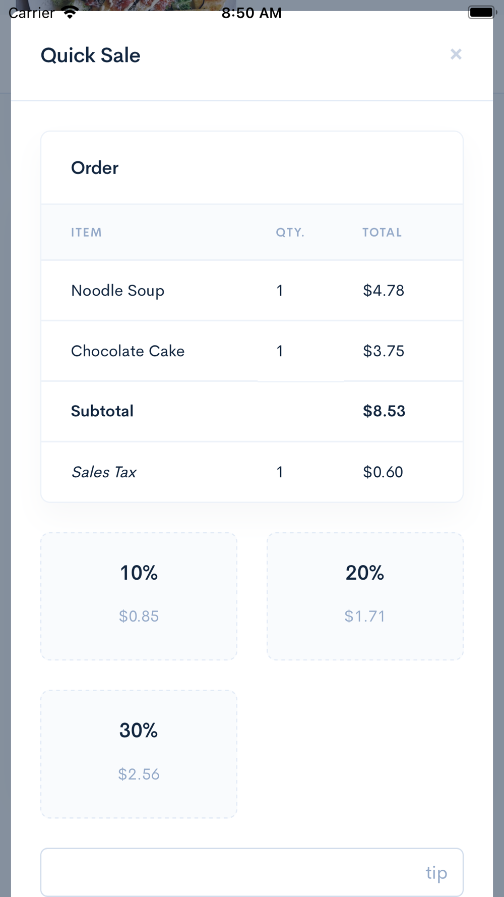Select the 10% tip option
This screenshot has height=897, width=504.
139,596
